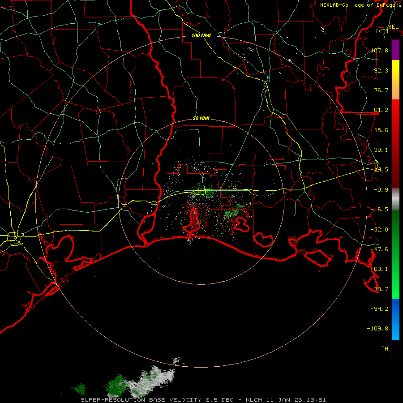This screenshot has width=403, height=403.
Task: Click the -109.8 velocity scale label
Action: (x=378, y=329)
